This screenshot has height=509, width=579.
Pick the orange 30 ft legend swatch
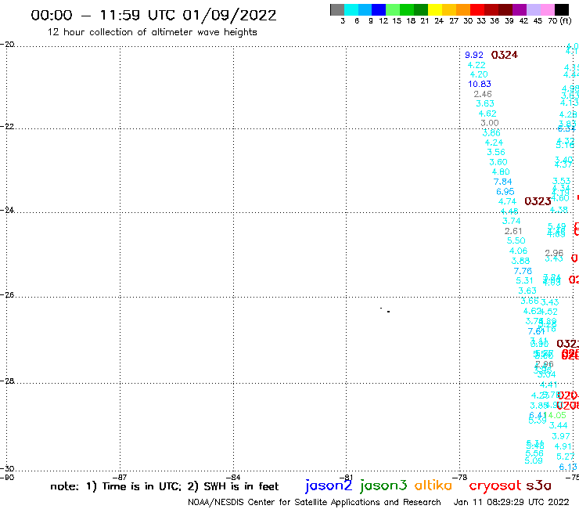click(x=463, y=9)
